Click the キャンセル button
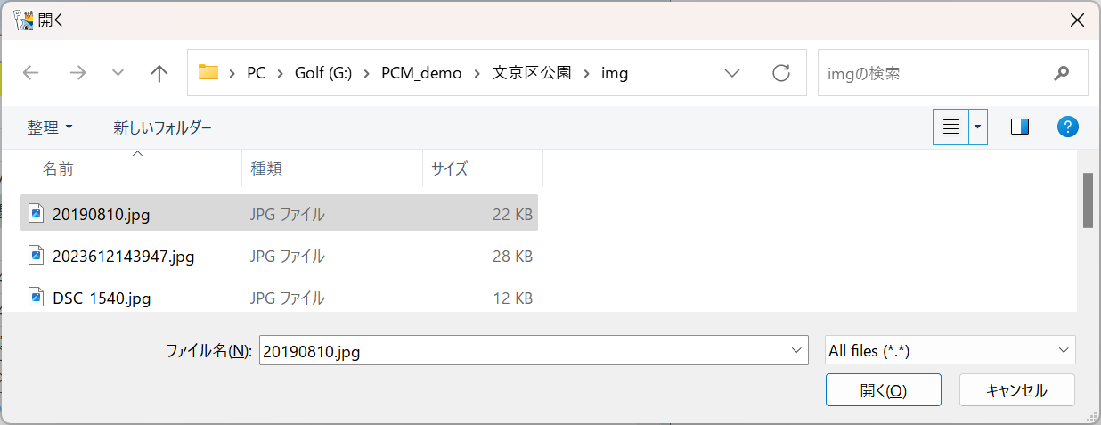Screen dimensions: 1101x425 tap(1017, 390)
